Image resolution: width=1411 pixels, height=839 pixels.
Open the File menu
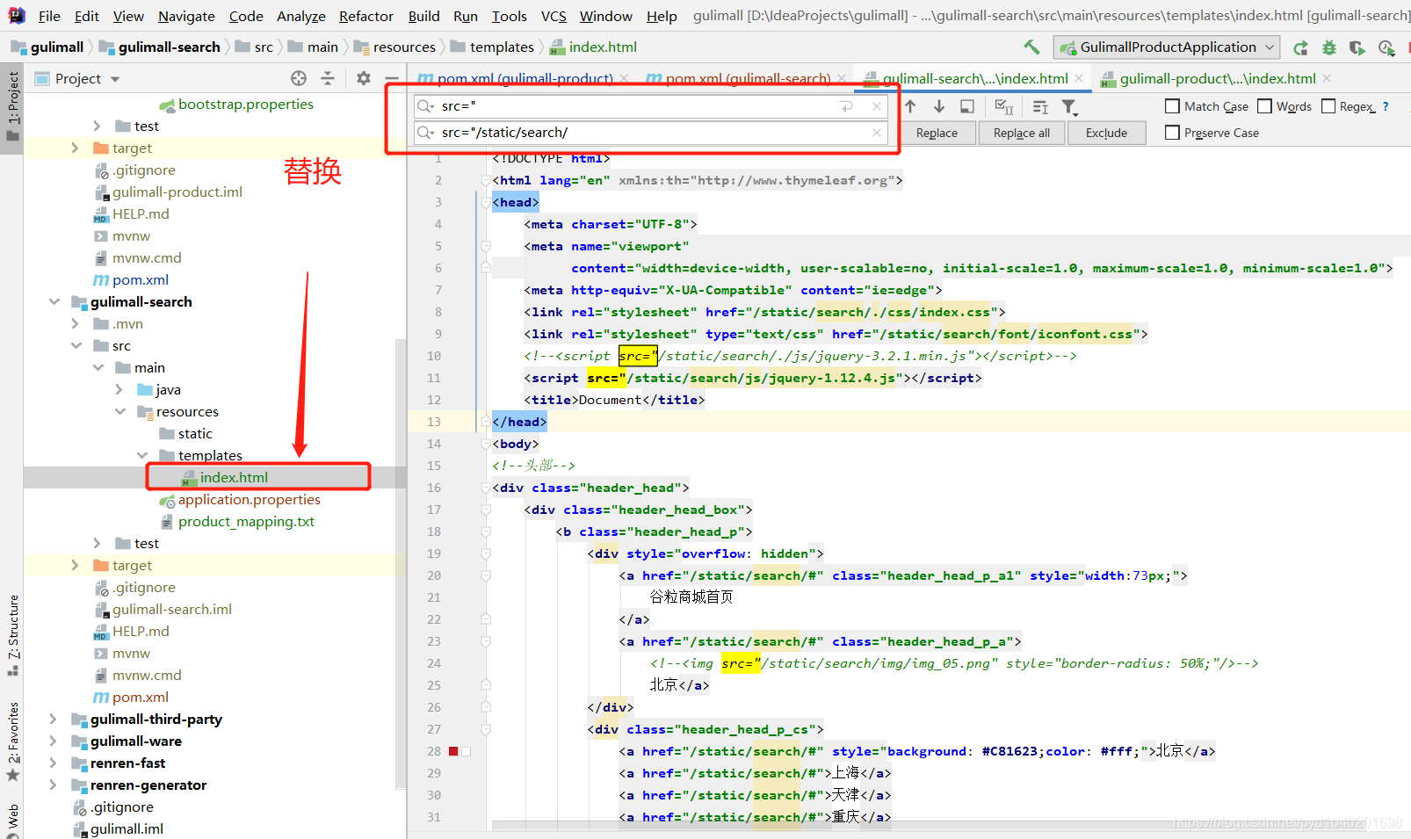[x=49, y=16]
